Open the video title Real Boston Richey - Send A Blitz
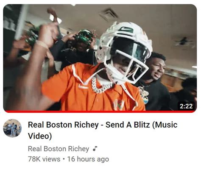This screenshot has height=192, width=201. tap(103, 130)
